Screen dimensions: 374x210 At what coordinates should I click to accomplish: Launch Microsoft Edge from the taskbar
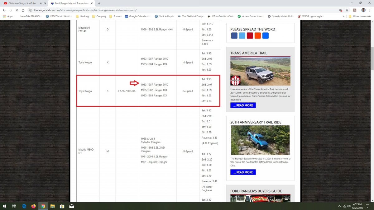[x=24, y=206]
